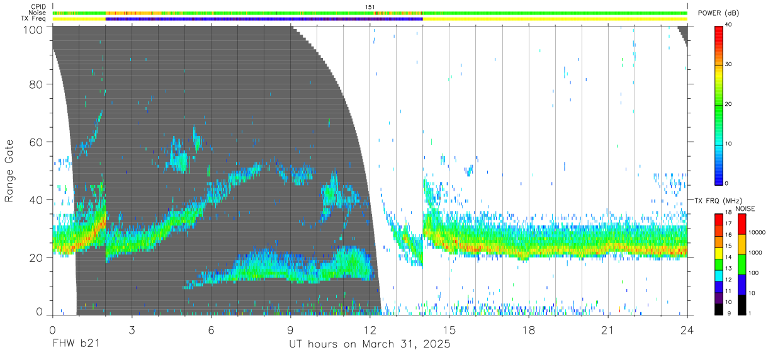The height and width of the screenshot is (357, 773).
Task: Click the orange segment of NOISE colorbar
Action: (740, 244)
